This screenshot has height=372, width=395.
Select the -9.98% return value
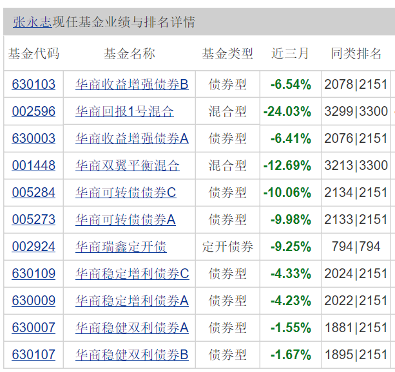[x=291, y=219]
